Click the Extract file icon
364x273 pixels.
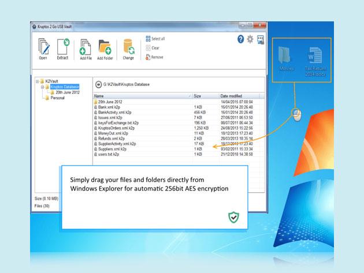point(62,48)
